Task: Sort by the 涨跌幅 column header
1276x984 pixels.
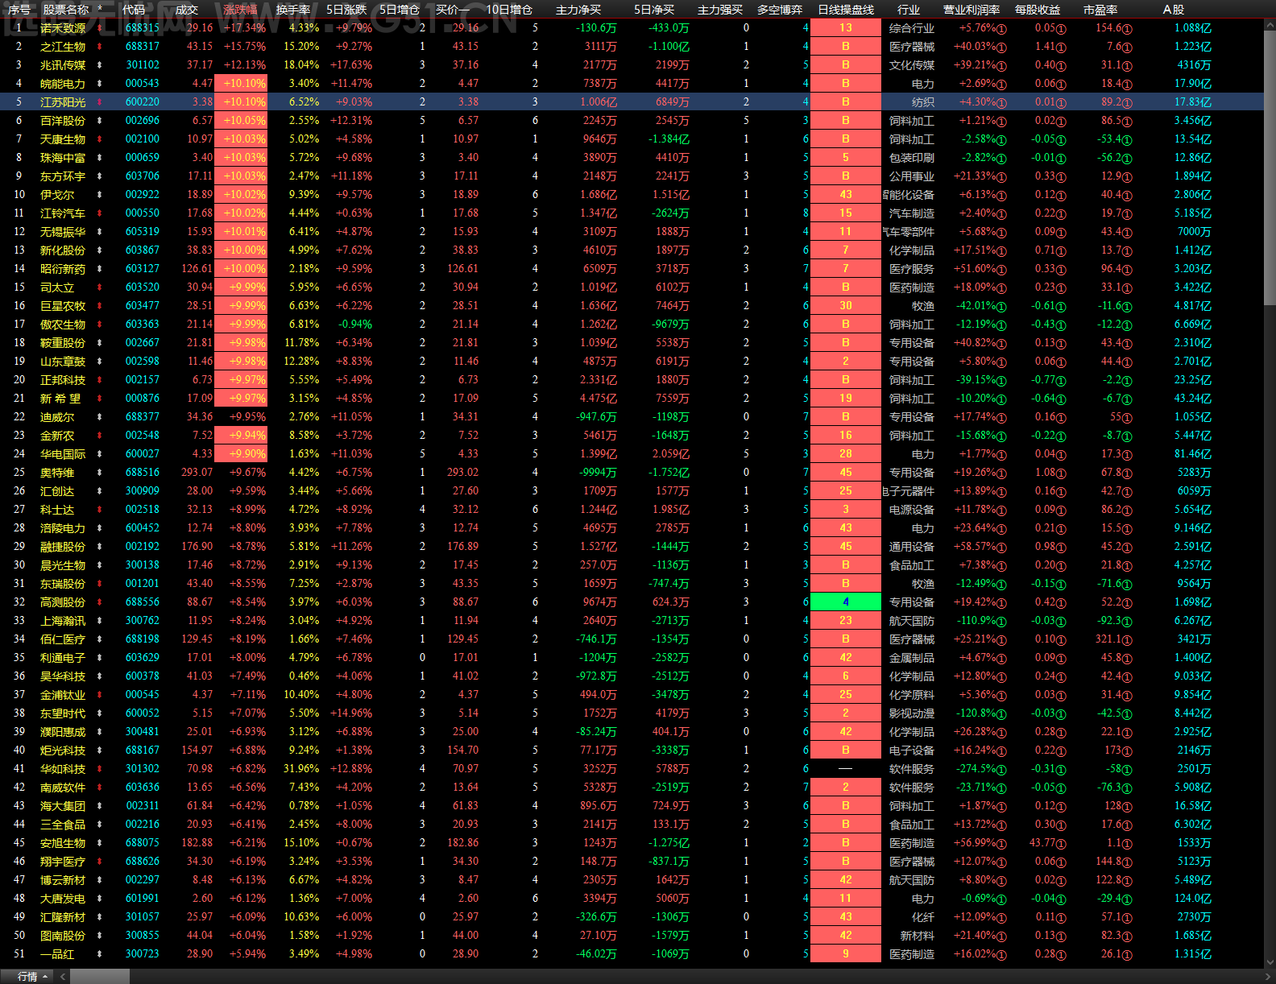Action: click(240, 10)
